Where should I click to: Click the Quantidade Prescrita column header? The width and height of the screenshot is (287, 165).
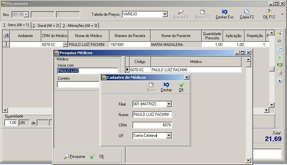point(212,36)
